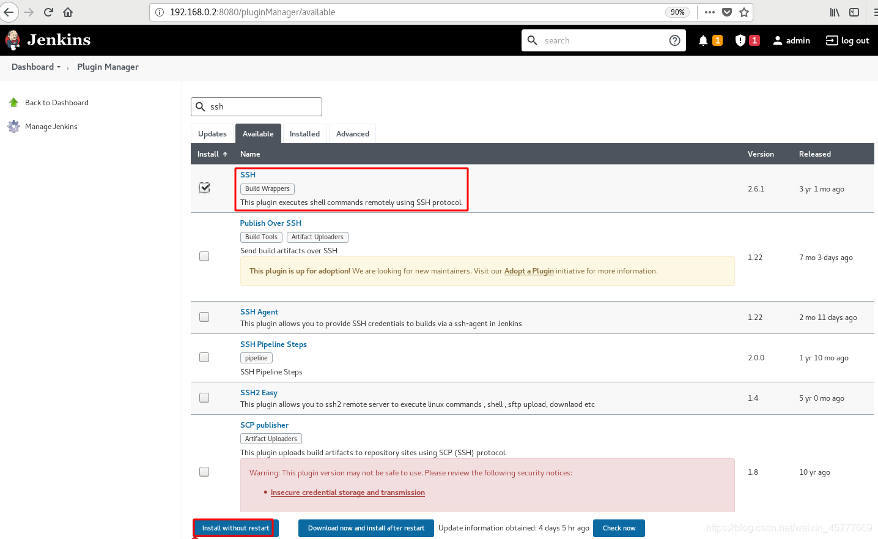The image size is (878, 539).
Task: Click the Pocket save icon
Action: click(727, 12)
